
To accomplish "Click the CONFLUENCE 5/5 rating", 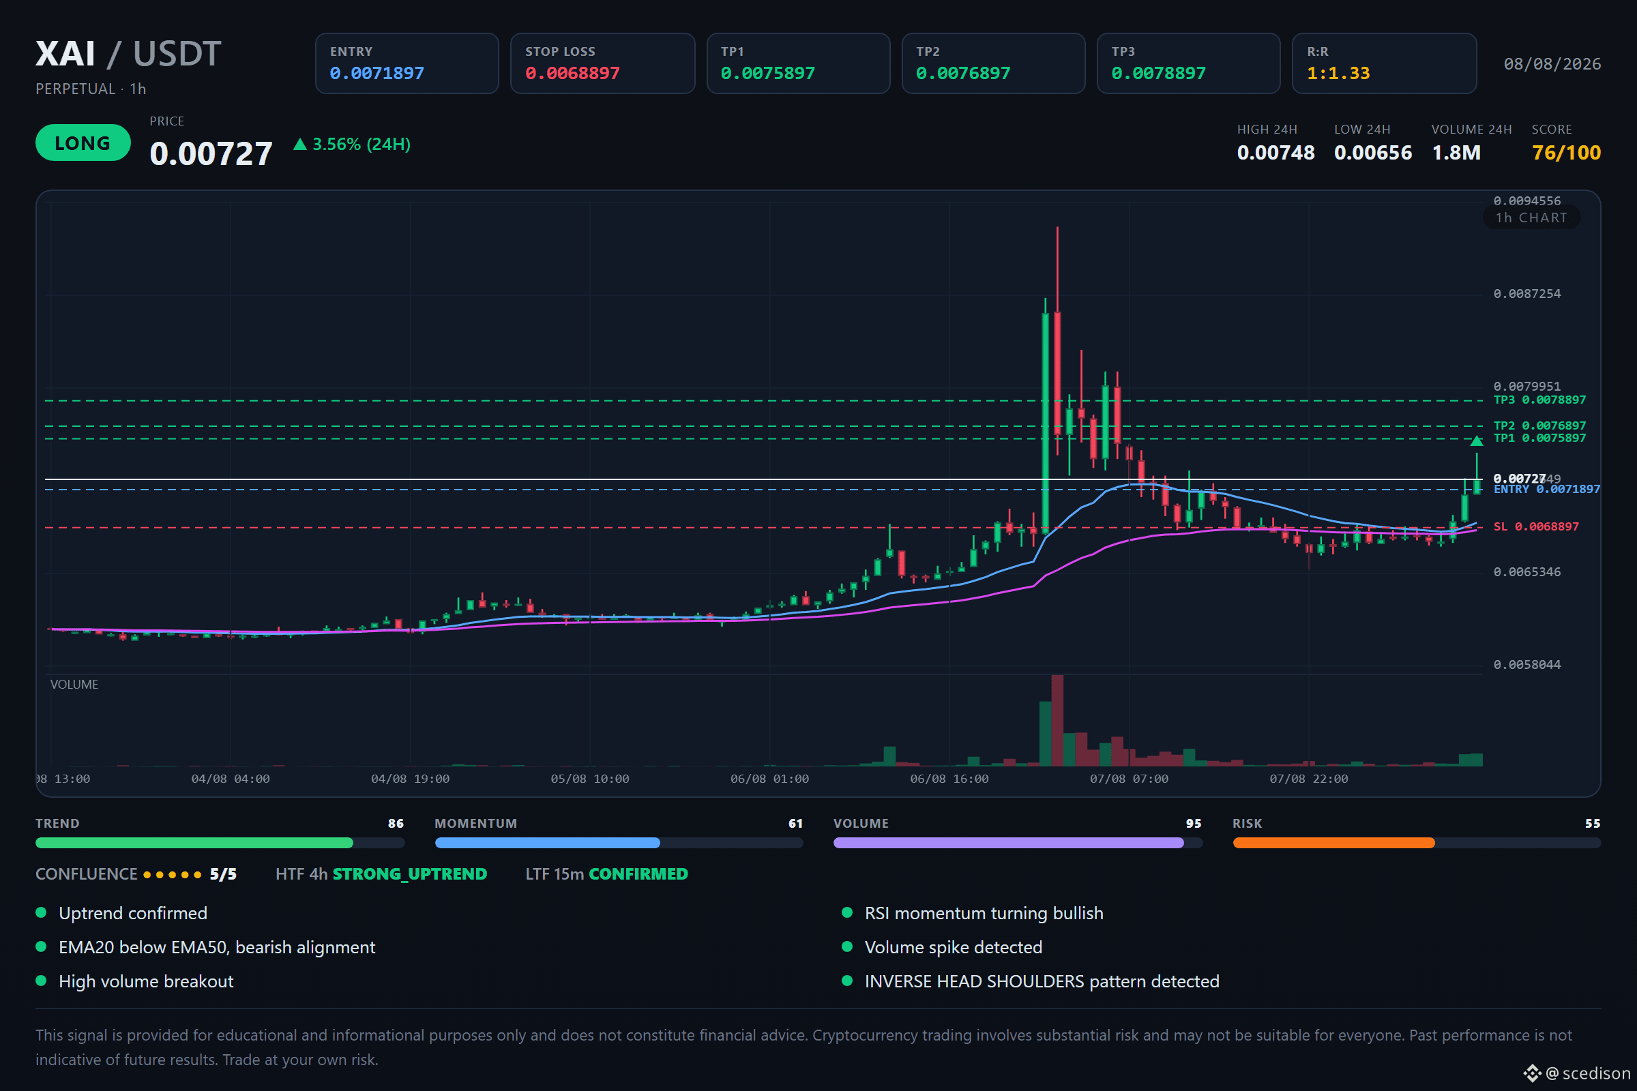I will (x=136, y=874).
